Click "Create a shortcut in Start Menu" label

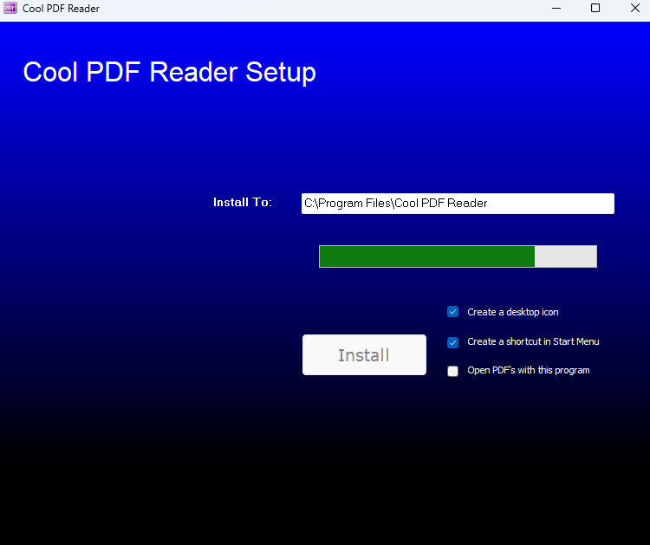[533, 341]
